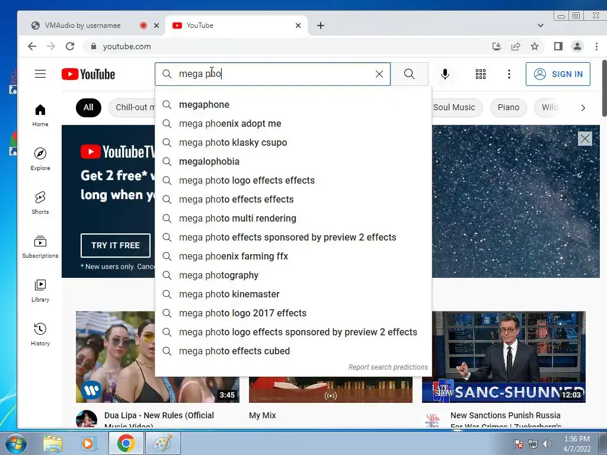Open History in the sidebar

coord(40,334)
